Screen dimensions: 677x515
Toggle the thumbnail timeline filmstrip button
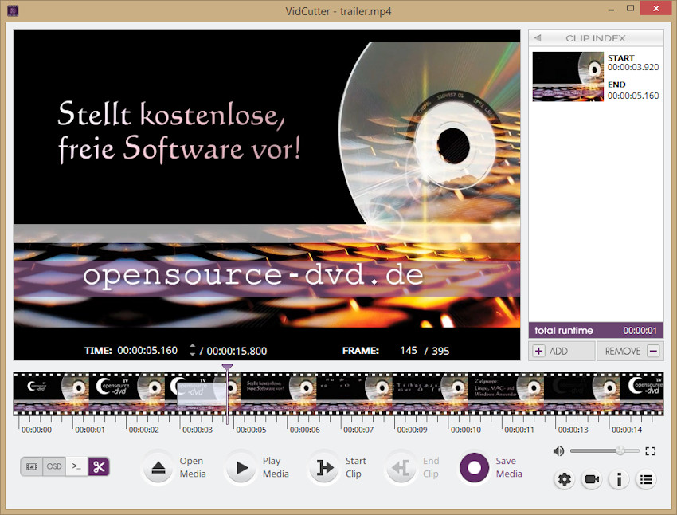32,466
